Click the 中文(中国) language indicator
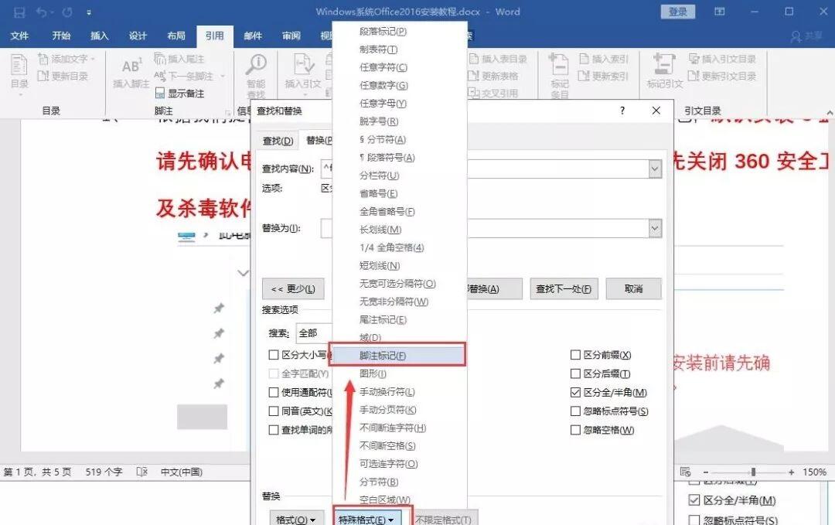The width and height of the screenshot is (835, 525). [182, 472]
